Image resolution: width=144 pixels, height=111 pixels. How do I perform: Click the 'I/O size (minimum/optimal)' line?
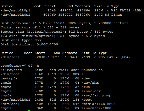point(53,36)
